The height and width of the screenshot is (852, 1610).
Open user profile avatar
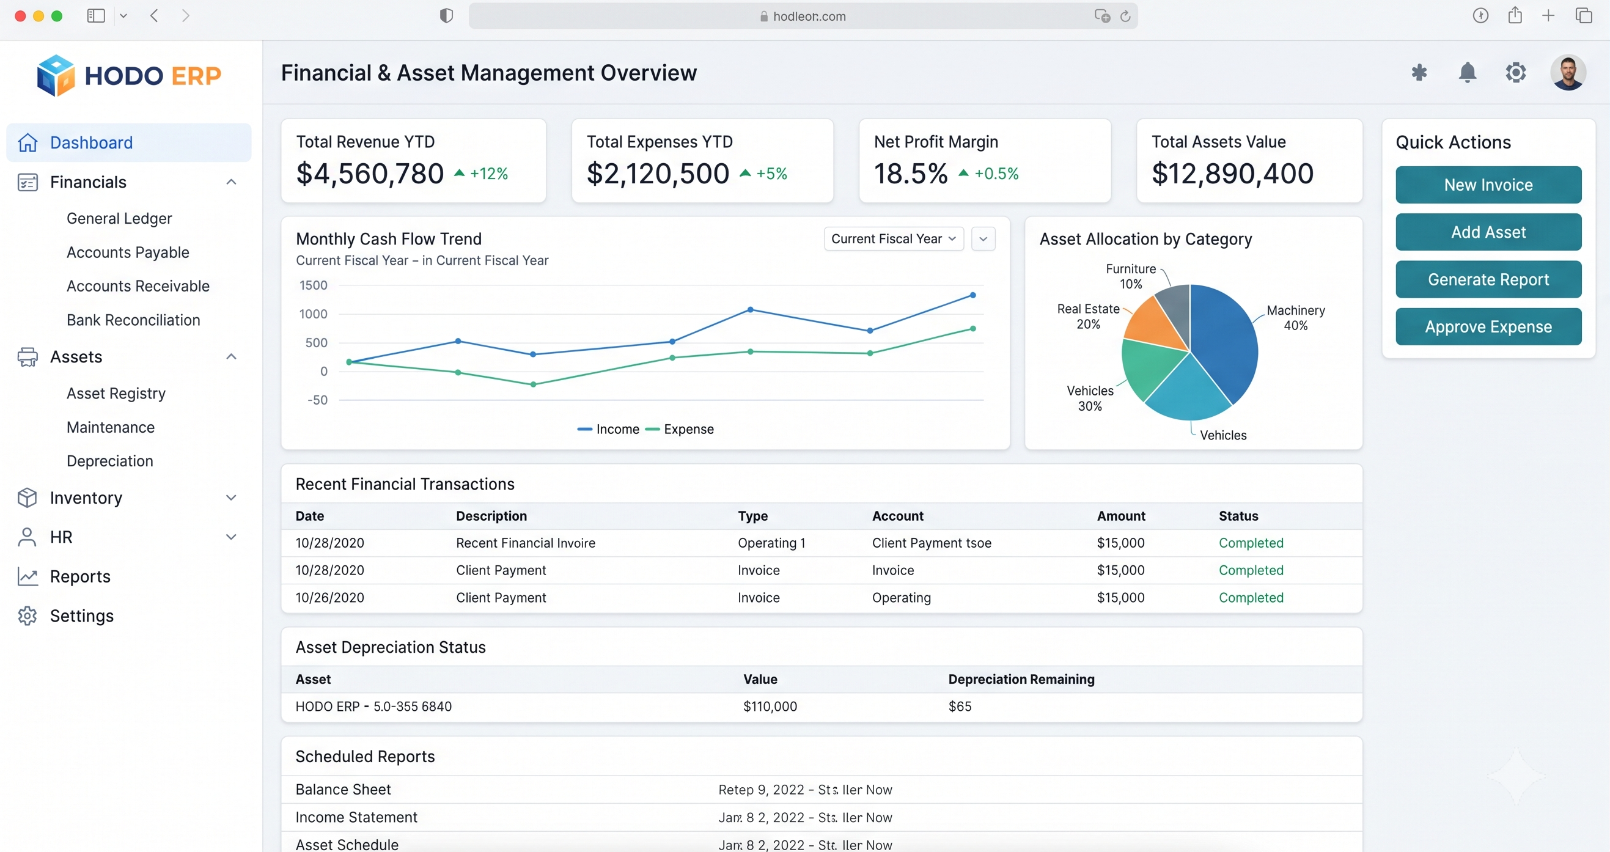(1567, 73)
